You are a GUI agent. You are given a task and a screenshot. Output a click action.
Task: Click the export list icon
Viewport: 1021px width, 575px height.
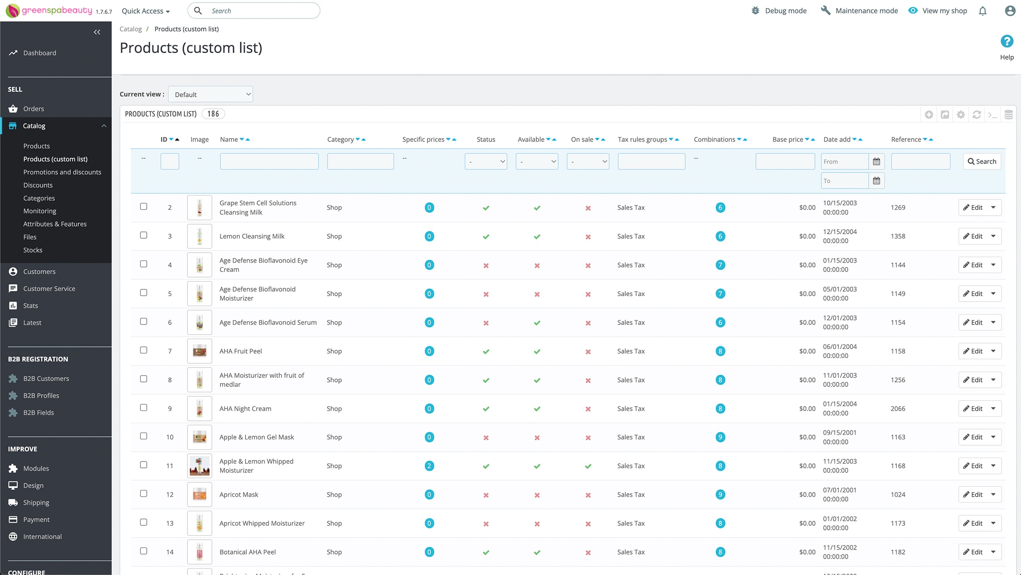pyautogui.click(x=945, y=115)
